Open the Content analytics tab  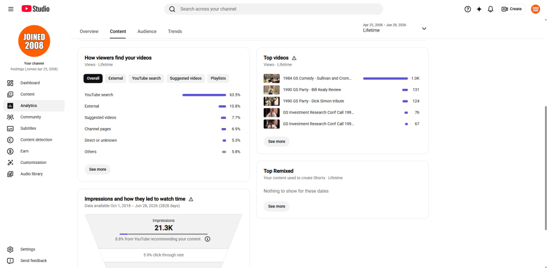coord(118,32)
